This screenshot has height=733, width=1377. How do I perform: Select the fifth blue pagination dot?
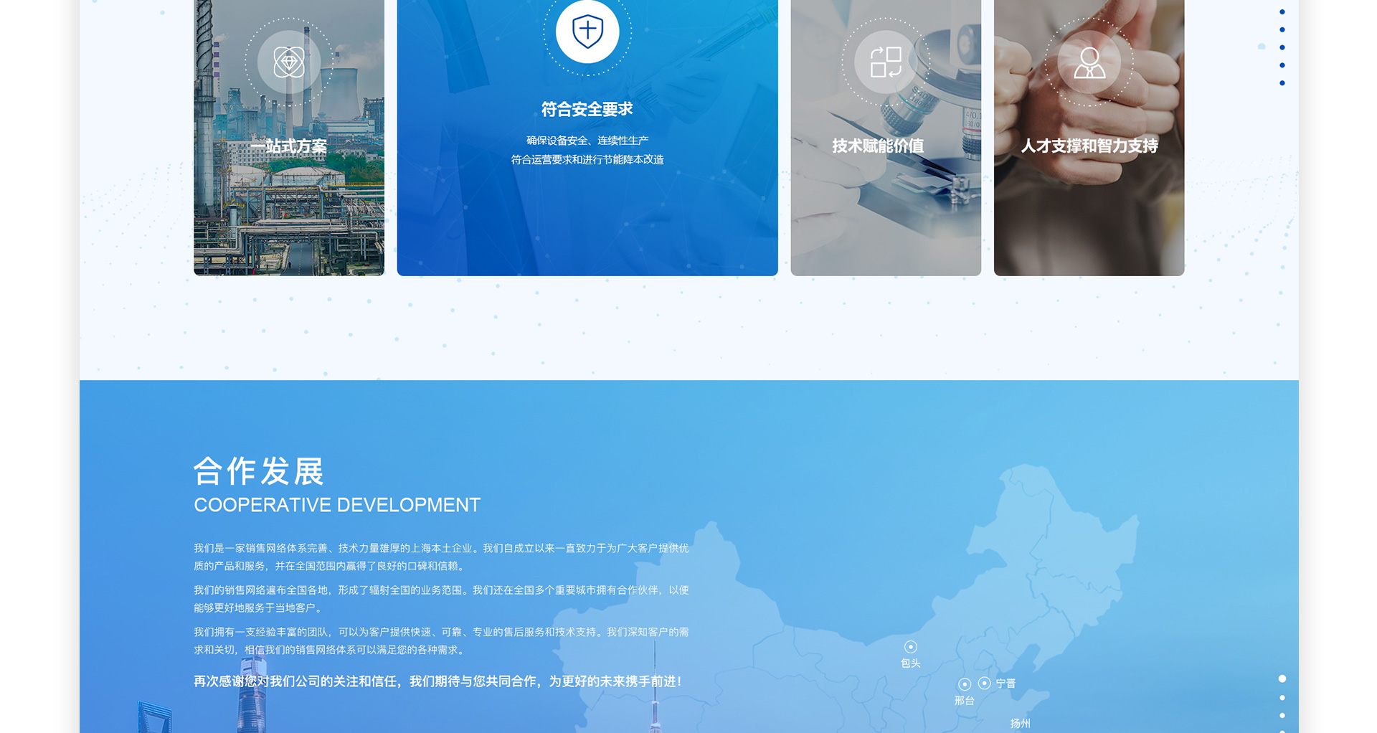click(1282, 83)
